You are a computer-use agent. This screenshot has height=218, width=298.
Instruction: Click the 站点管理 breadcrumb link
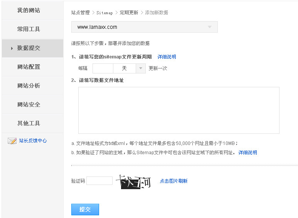coord(80,13)
